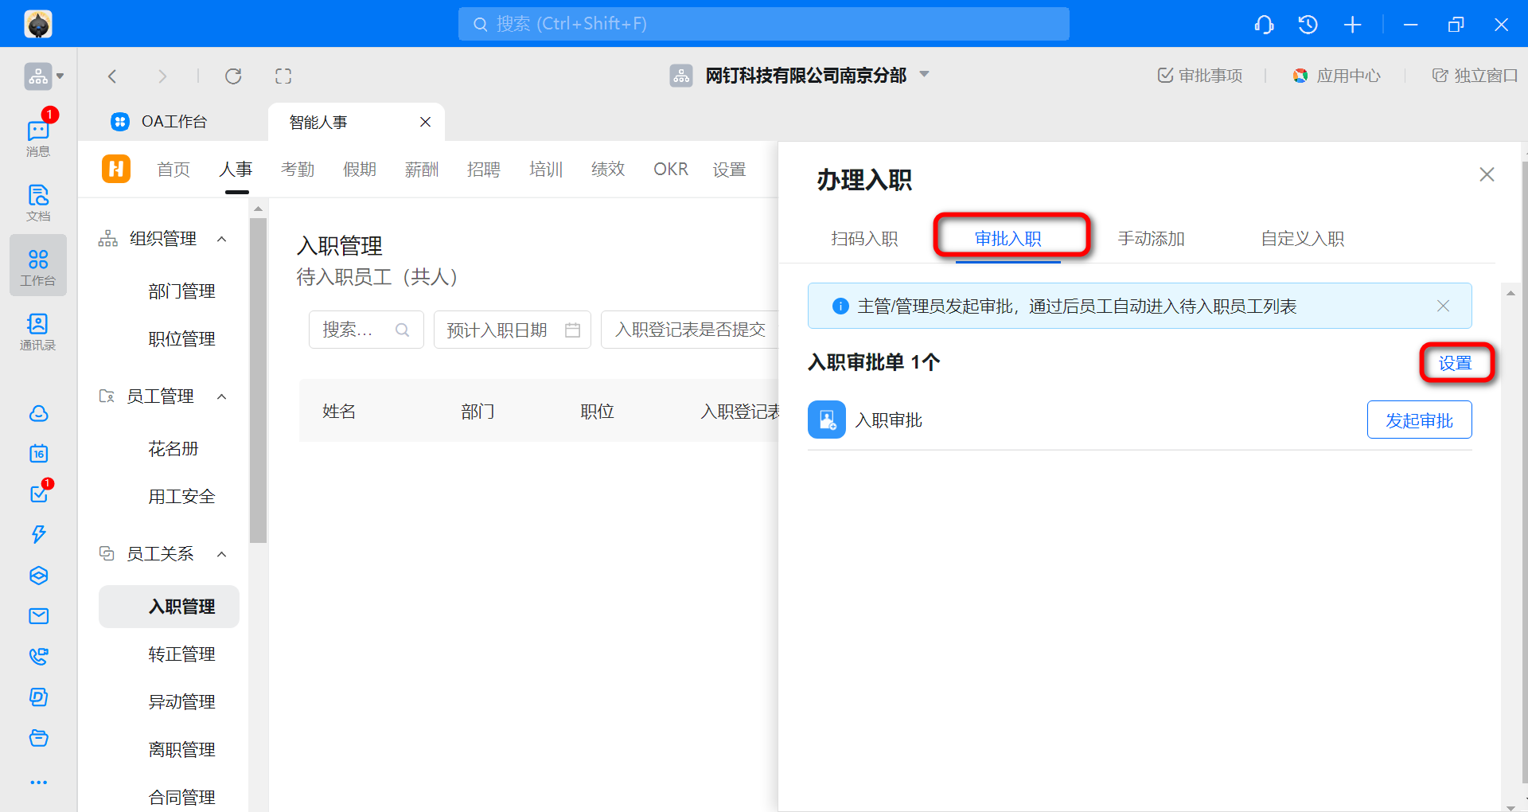Click the orange H smart HR logo

pyautogui.click(x=116, y=169)
